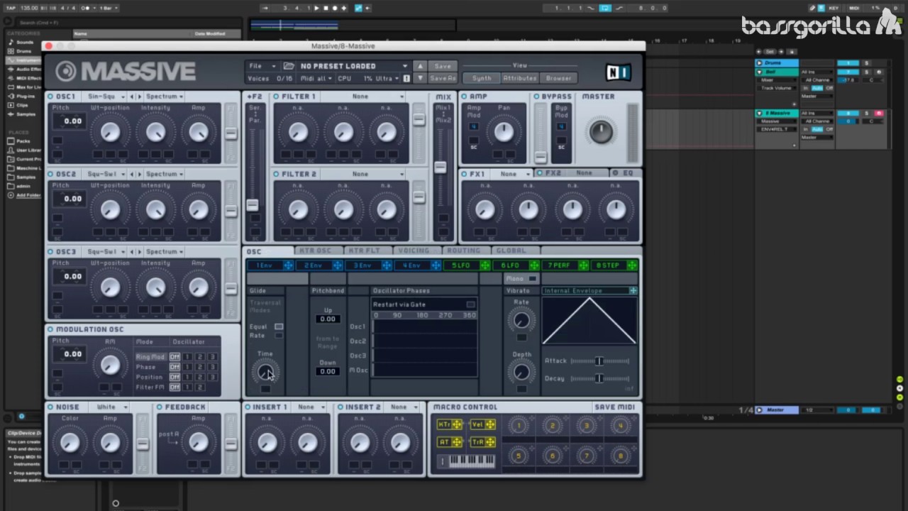Image resolution: width=908 pixels, height=511 pixels.
Task: Click SAVE MIDI in Macro Control
Action: coord(615,407)
